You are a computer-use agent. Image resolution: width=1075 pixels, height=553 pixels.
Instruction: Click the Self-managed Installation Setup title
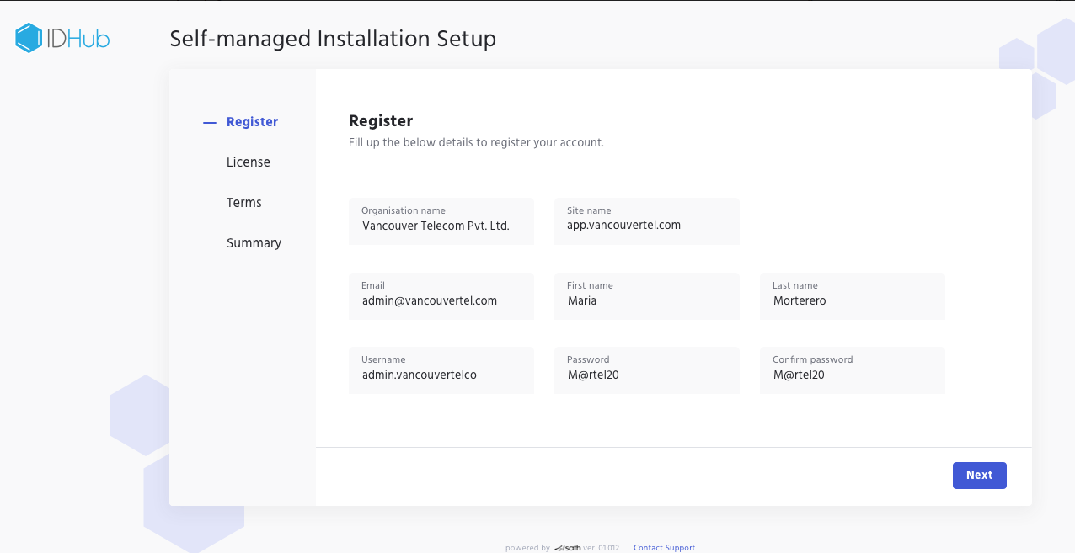pos(333,39)
